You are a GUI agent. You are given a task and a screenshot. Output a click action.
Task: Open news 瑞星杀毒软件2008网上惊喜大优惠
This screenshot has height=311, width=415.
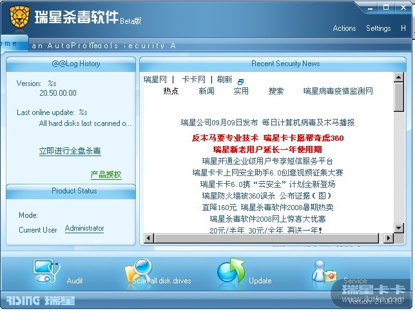click(x=267, y=219)
